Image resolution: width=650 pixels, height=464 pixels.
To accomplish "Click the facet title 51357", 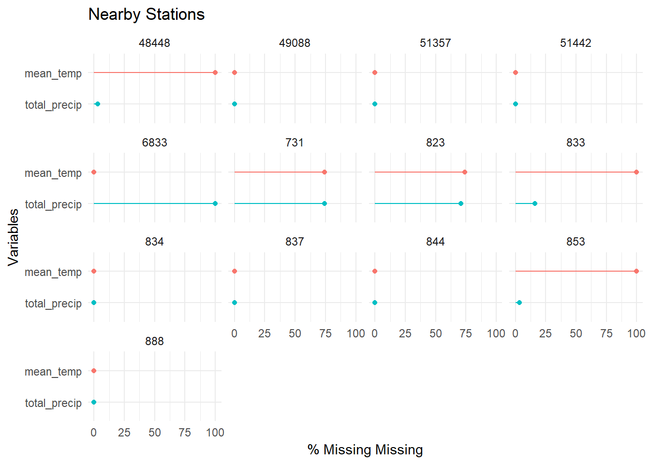I will (435, 43).
